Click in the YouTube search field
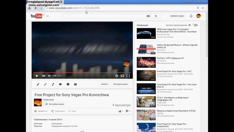234x132 pixels. tap(104, 16)
